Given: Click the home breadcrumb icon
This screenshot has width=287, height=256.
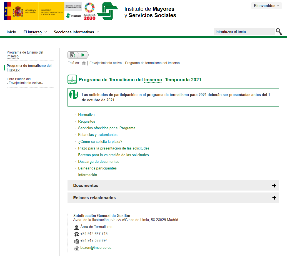Looking at the screenshot, I should coord(84,63).
